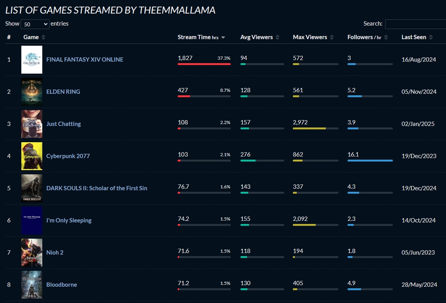446x303 pixels.
Task: Open Bloodborne game link
Action: point(62,284)
